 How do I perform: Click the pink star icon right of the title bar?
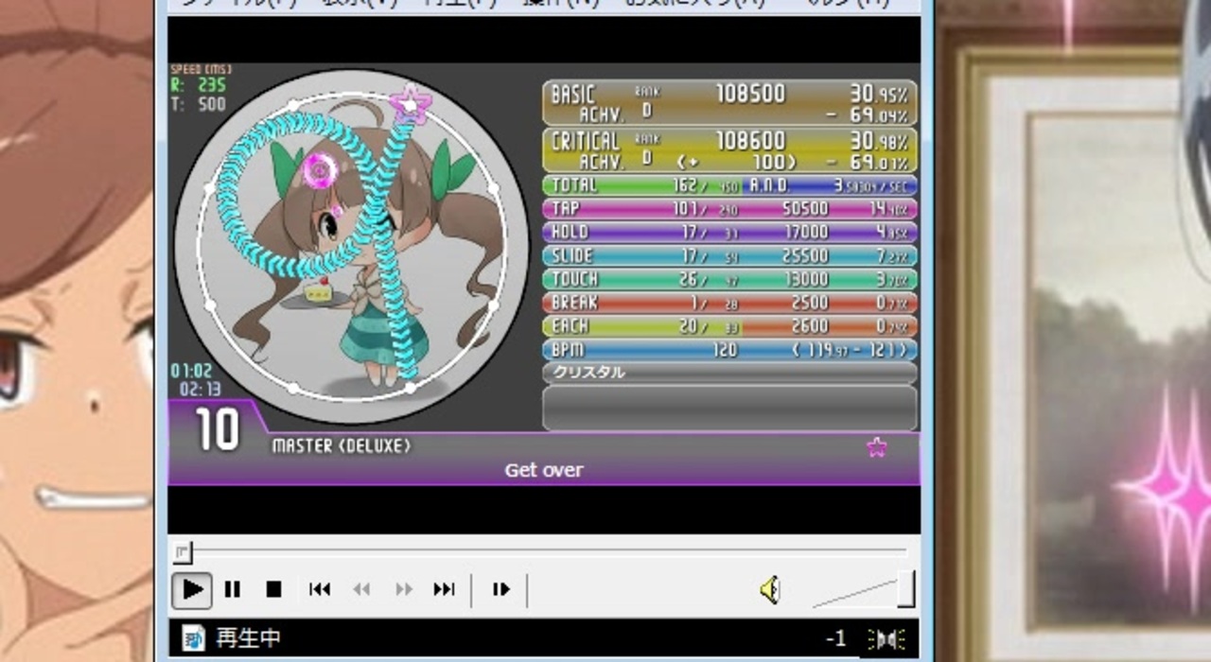tap(877, 447)
